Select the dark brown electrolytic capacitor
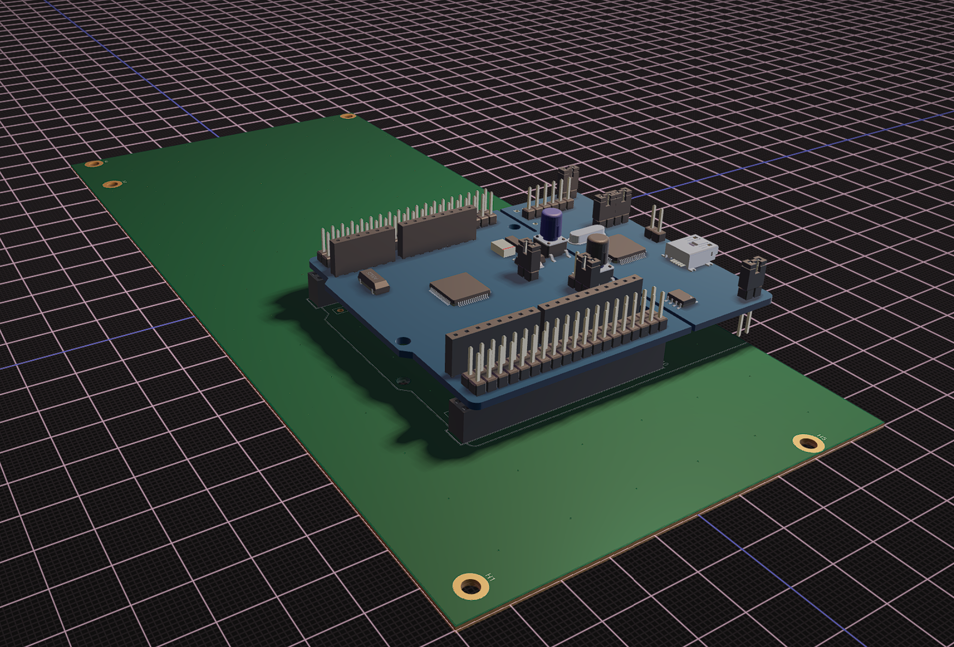Image resolution: width=954 pixels, height=647 pixels. (x=598, y=248)
